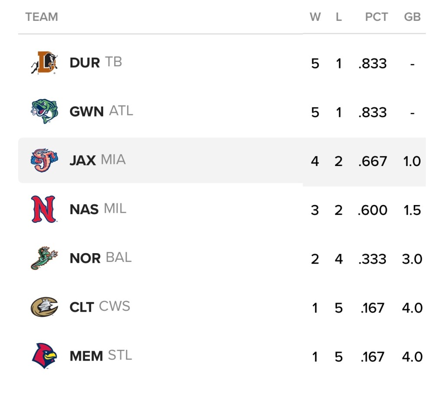Tap the Charlotte Knights logo
Screen dimensions: 444x401
point(44,307)
